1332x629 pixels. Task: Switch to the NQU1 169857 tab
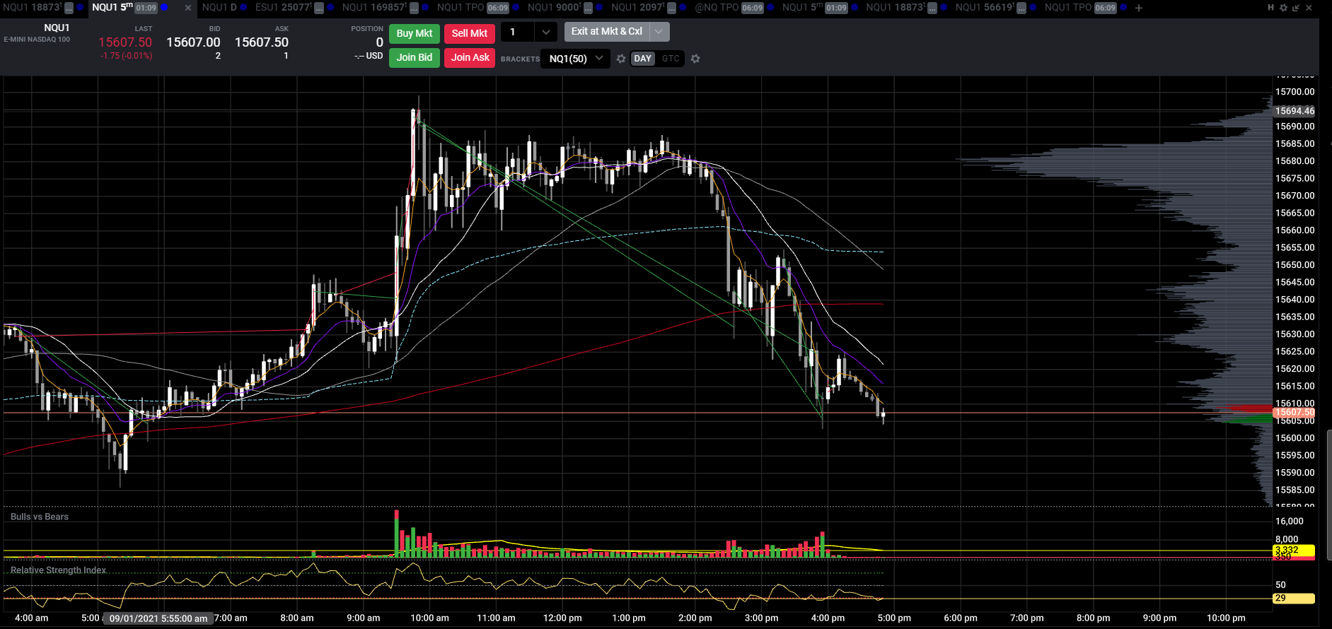coord(375,8)
